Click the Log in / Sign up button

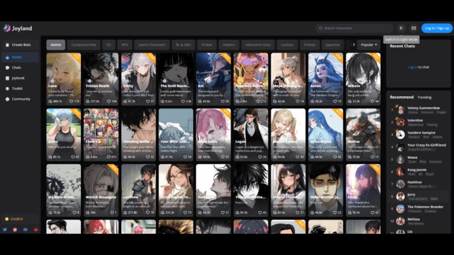click(x=437, y=28)
